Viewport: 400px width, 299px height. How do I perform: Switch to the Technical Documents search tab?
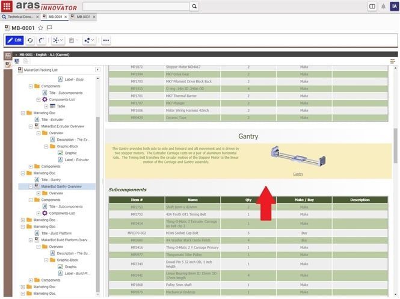[20, 17]
